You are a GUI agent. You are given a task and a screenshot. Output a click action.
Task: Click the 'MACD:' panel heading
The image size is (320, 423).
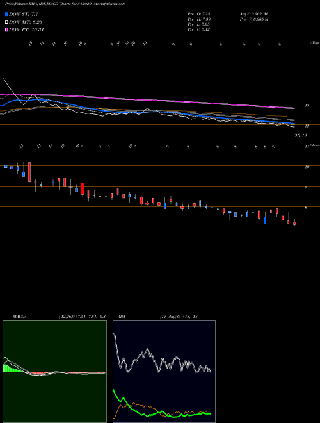[19, 317]
